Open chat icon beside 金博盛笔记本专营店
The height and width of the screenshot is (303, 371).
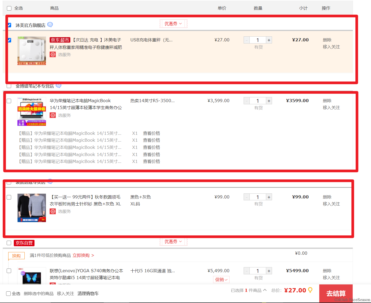(59, 86)
